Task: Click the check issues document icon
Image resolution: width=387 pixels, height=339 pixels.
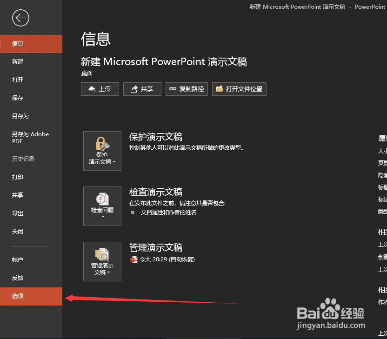Action: (x=102, y=199)
